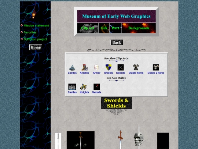Go to the Mission statement page
Image resolution: width=198 pixels, height=149 pixels.
click(36, 26)
